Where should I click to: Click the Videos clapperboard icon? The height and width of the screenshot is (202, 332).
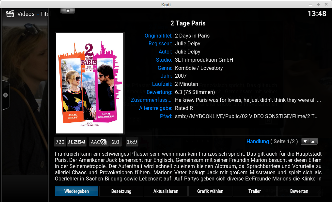[x=10, y=14]
